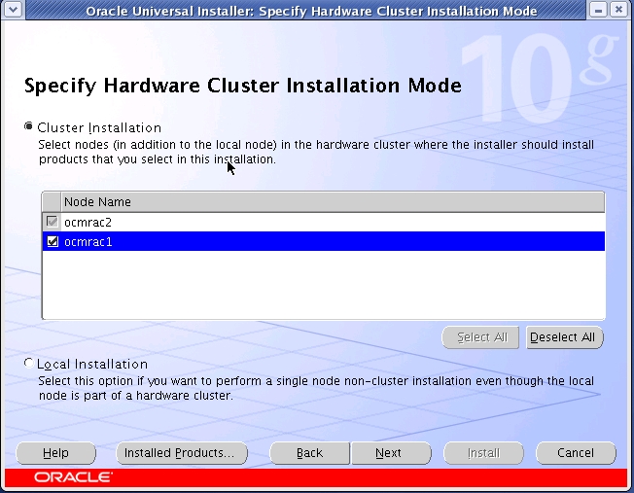Open the Installed Products dialog
This screenshot has height=493, width=634.
point(182,453)
